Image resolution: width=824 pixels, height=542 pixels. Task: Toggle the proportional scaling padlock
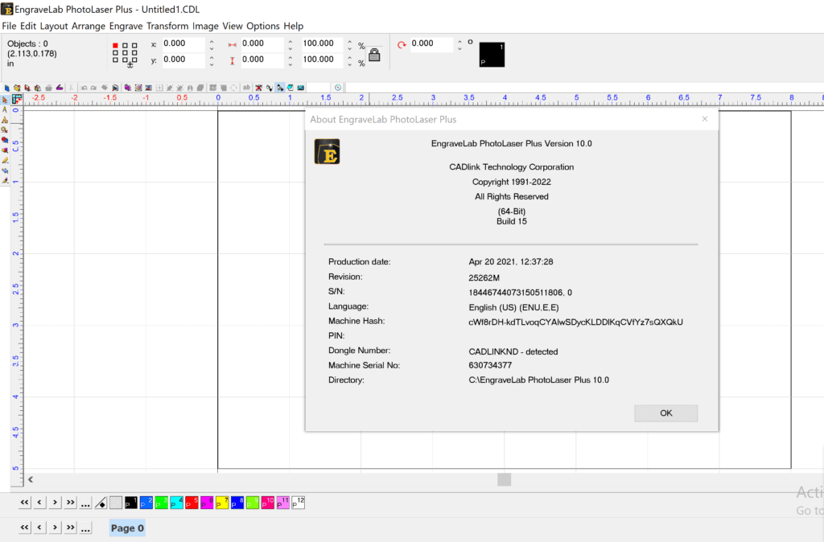tap(374, 55)
